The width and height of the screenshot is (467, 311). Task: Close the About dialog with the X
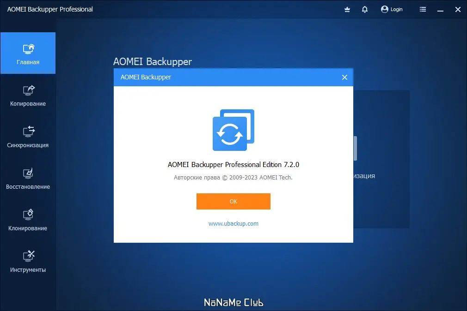click(344, 78)
